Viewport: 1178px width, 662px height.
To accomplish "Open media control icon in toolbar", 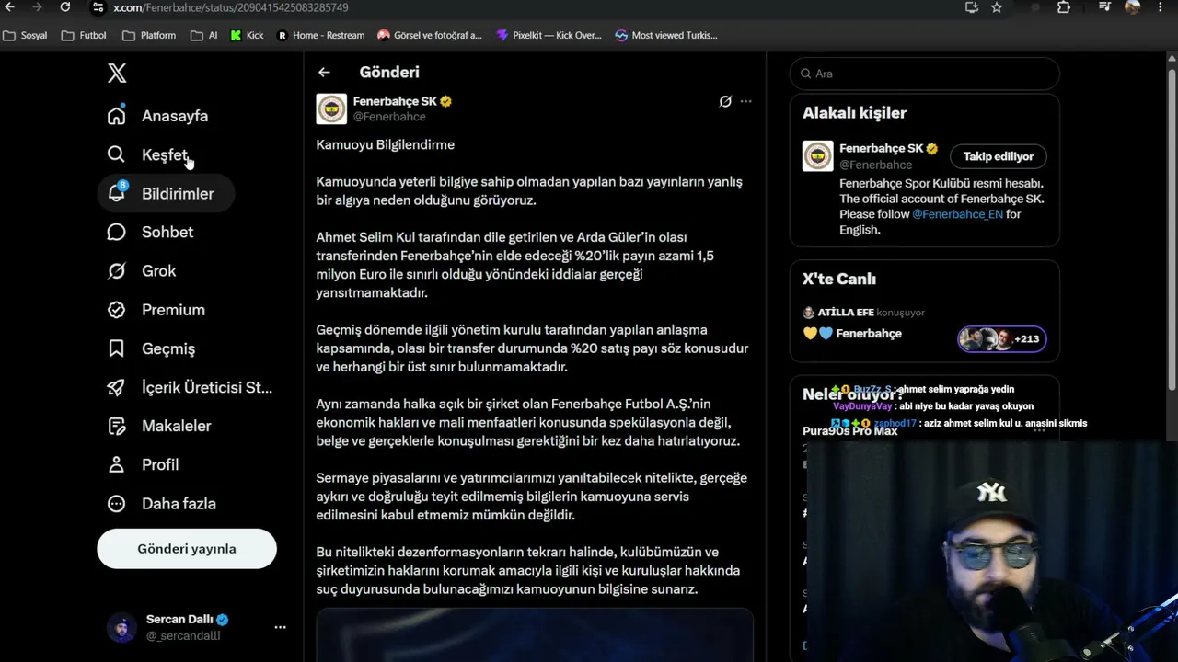I will click(1105, 7).
